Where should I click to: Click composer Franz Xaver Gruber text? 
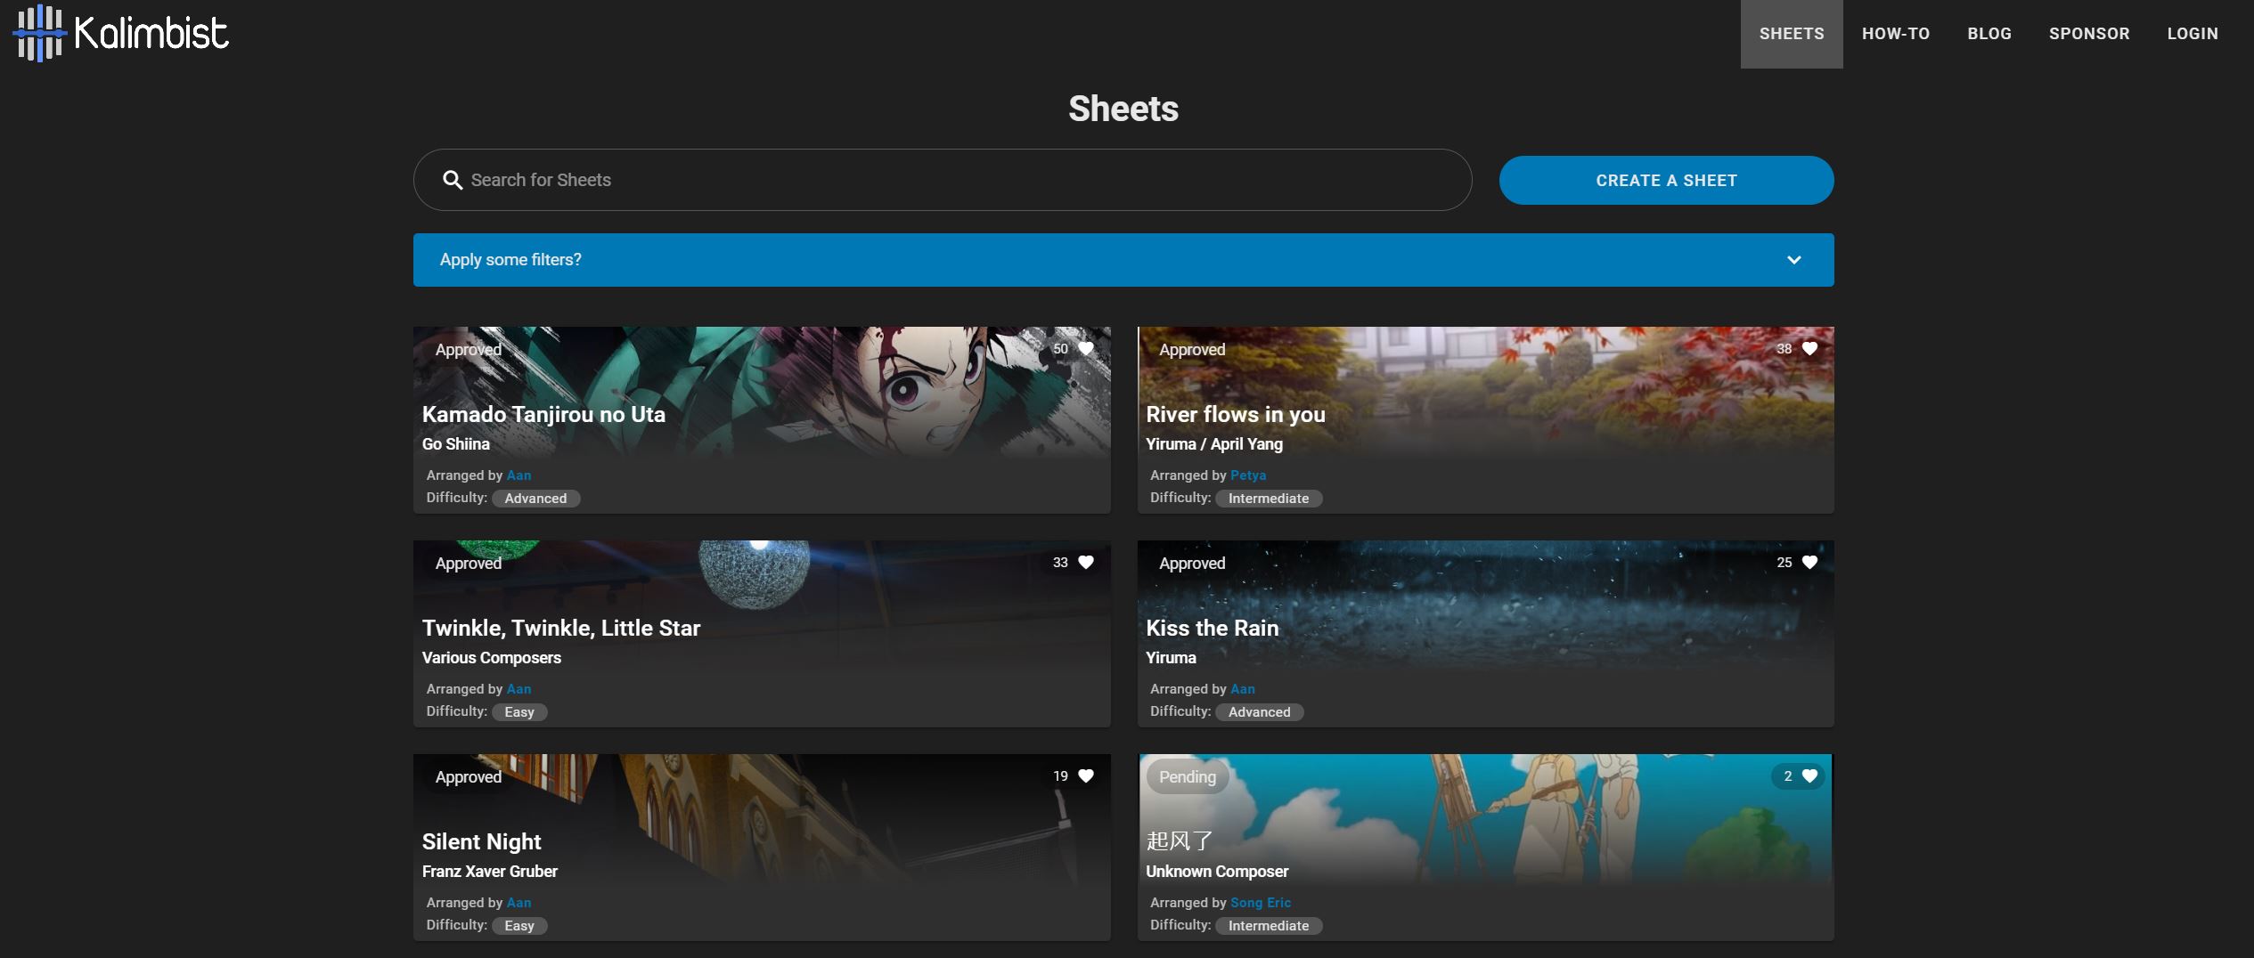490,872
